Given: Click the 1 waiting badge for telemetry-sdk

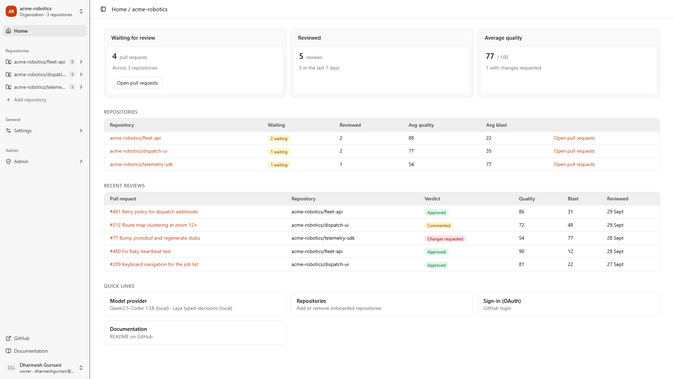Looking at the screenshot, I should pos(279,165).
